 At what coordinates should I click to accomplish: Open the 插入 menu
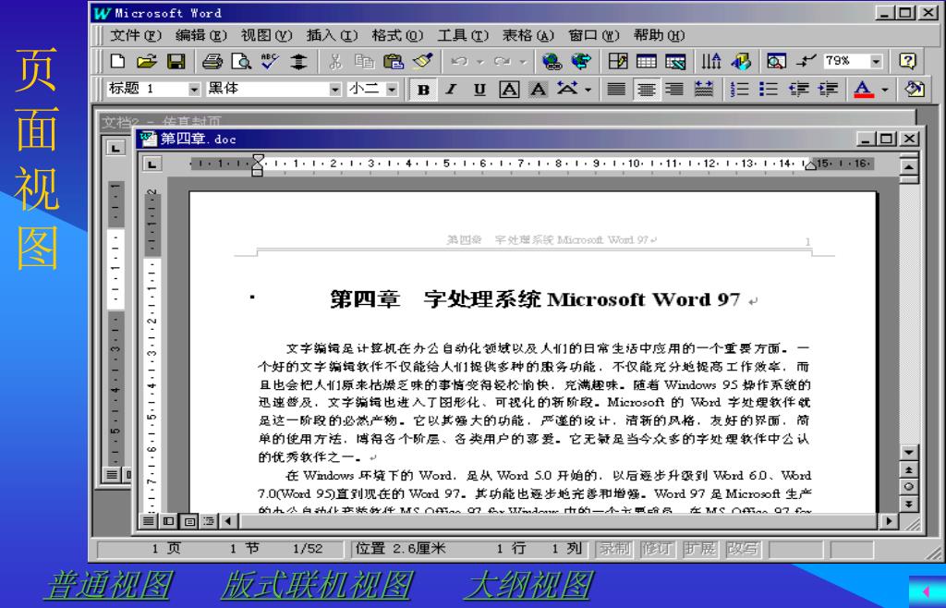[x=332, y=35]
